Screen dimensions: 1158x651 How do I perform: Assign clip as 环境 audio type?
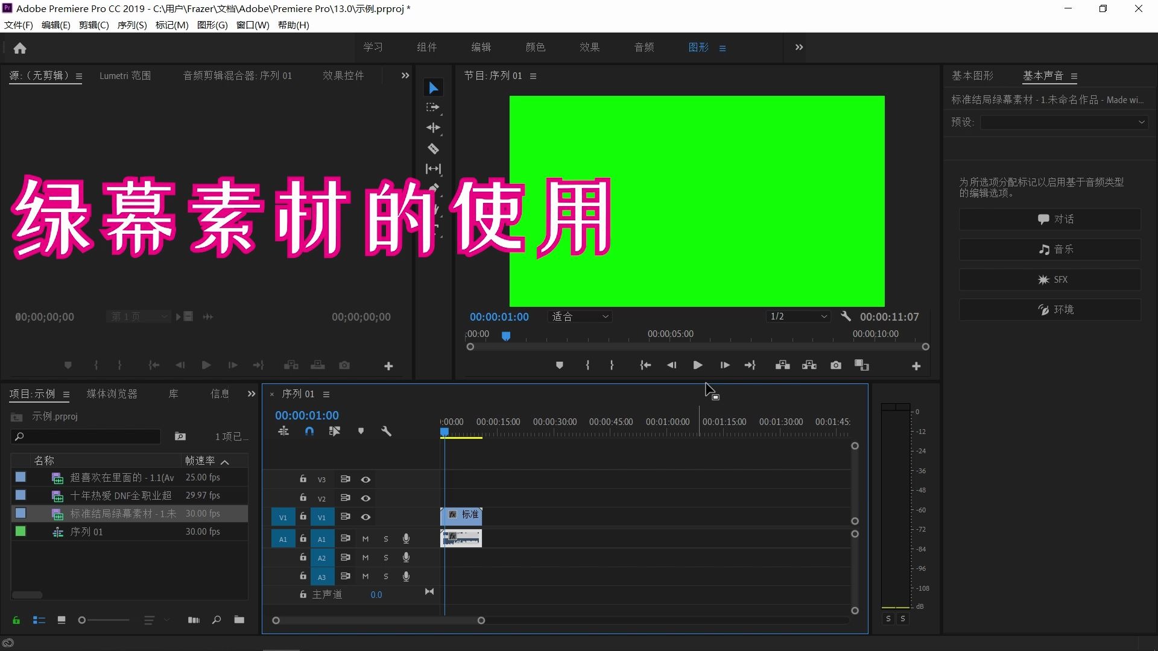point(1050,309)
